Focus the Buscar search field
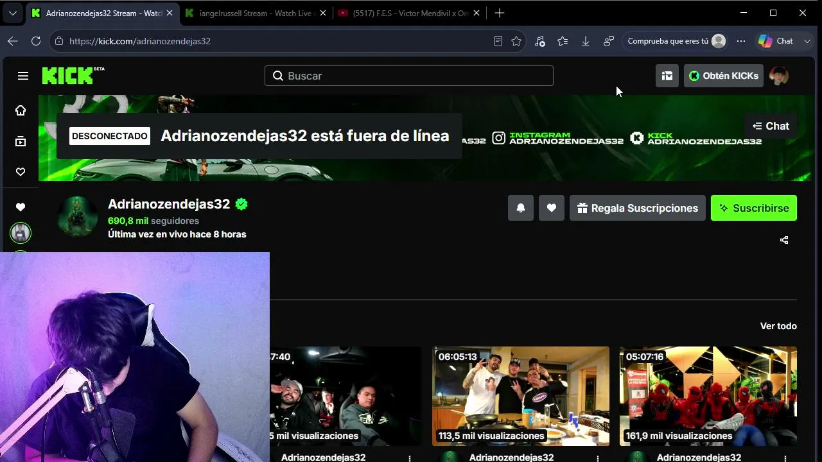822x462 pixels. pos(409,76)
